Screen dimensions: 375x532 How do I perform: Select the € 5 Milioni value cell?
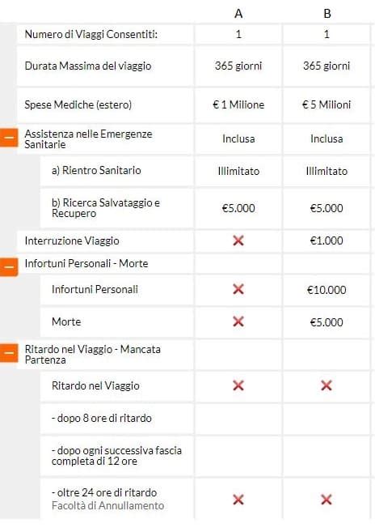(327, 104)
